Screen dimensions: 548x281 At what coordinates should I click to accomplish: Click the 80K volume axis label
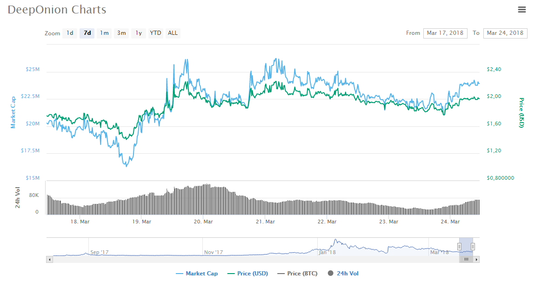click(x=34, y=196)
